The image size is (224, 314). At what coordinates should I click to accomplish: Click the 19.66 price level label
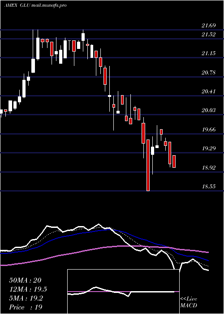pyautogui.click(x=209, y=130)
